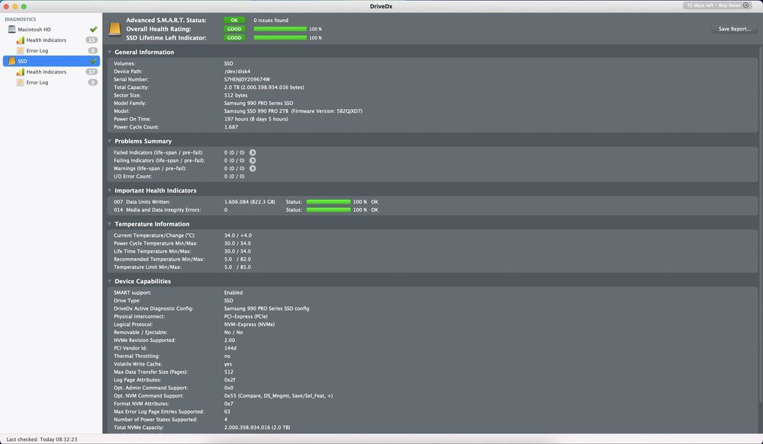Click Overall Health Rating progress bar
763x444 pixels.
tap(280, 29)
